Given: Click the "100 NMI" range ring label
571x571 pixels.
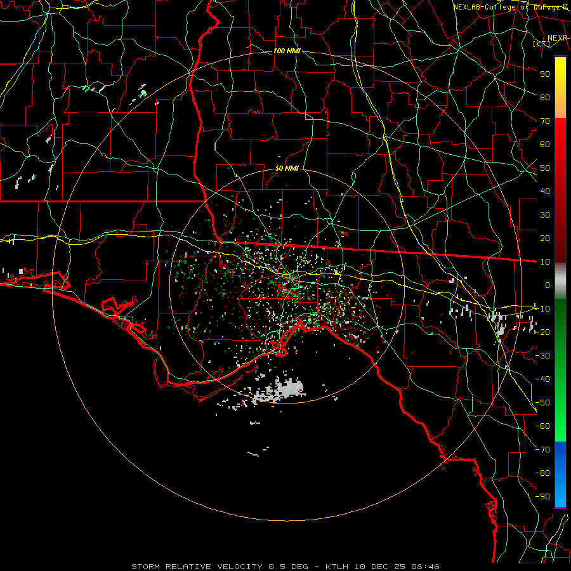Looking at the screenshot, I should [x=287, y=51].
